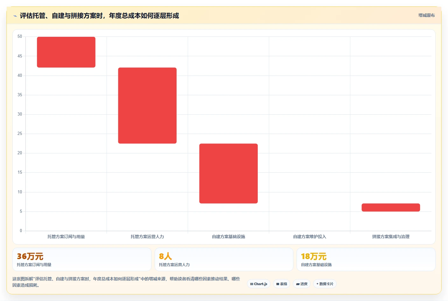Image resolution: width=448 pixels, height=301 pixels.
Task: Click the description paragraph starting 这张图拆解
Action: [x=126, y=282]
